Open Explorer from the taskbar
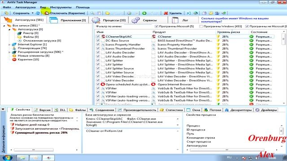 [x=23, y=158]
